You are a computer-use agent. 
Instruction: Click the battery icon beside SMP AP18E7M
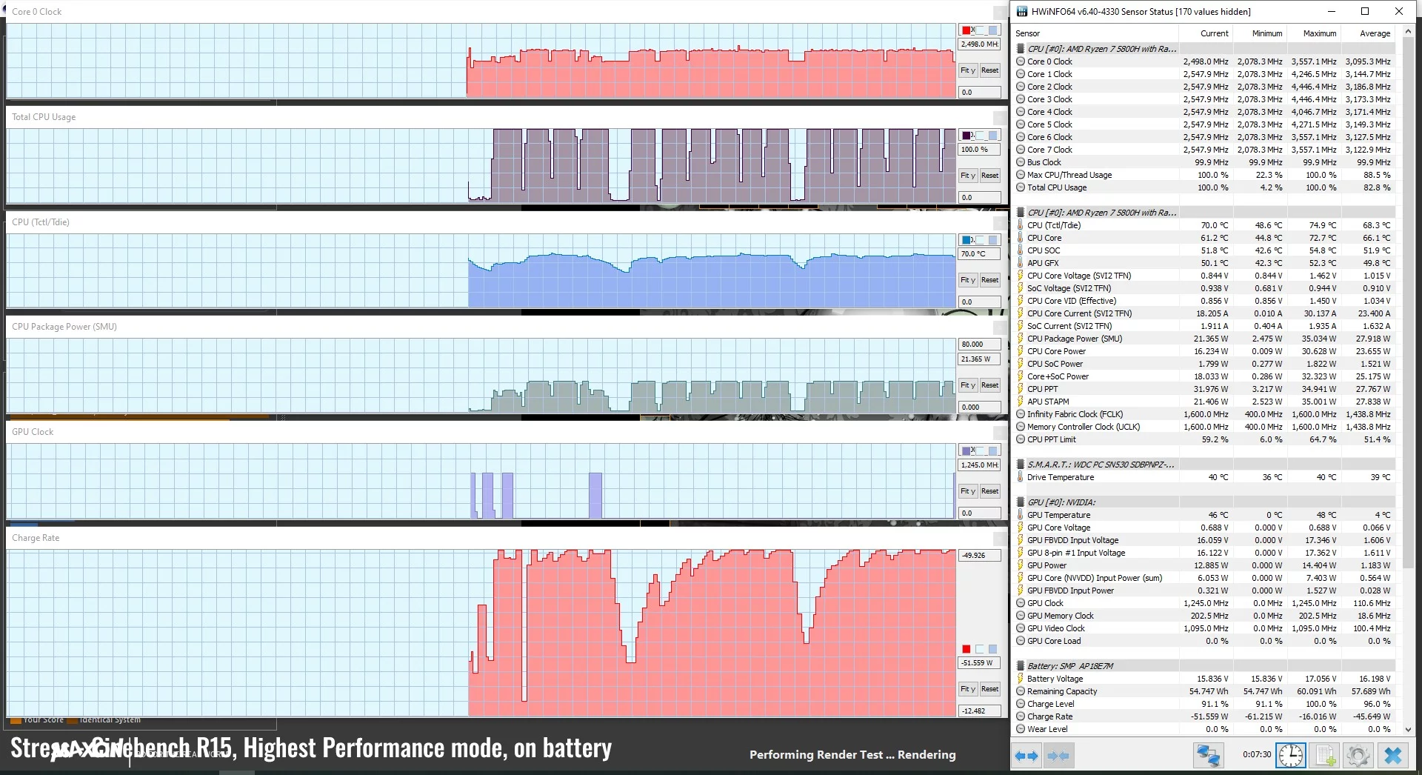(1021, 665)
